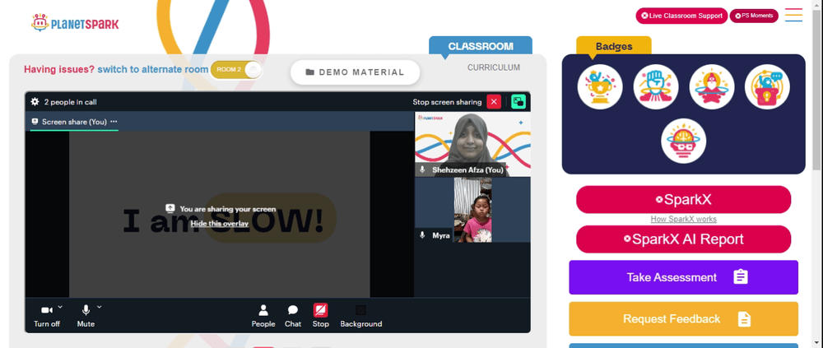The width and height of the screenshot is (823, 348).
Task: Click the green picture-in-picture layout icon
Action: point(518,102)
